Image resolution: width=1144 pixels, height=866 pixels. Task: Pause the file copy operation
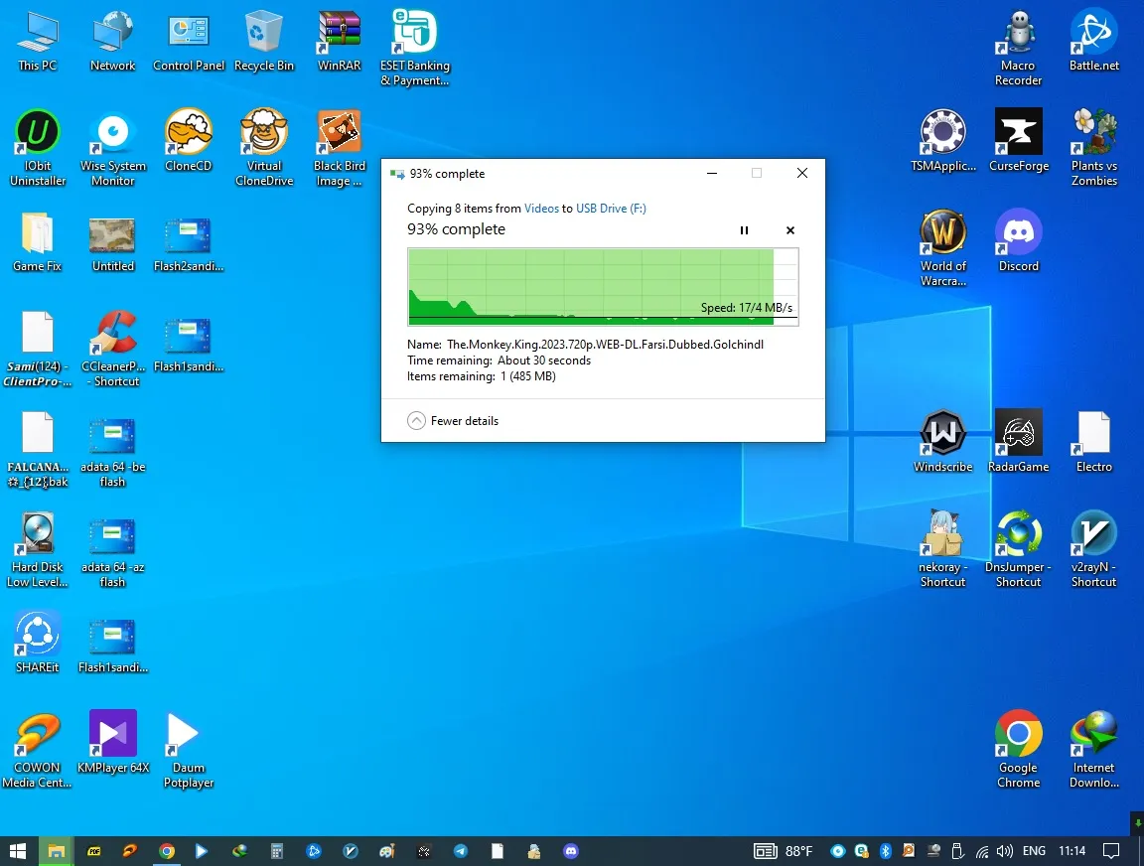click(x=744, y=230)
